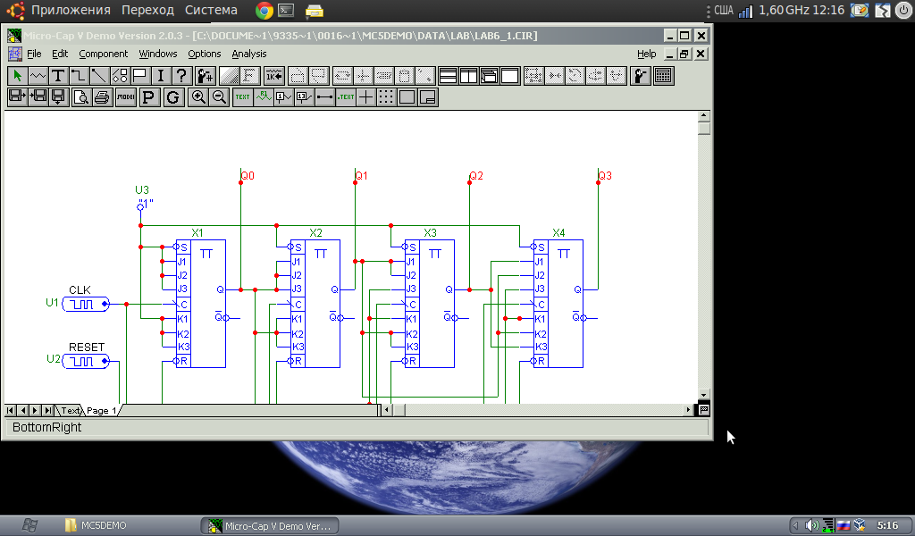Screen dimensions: 915x536
Task: Click the volume speaker tray icon
Action: (x=811, y=525)
